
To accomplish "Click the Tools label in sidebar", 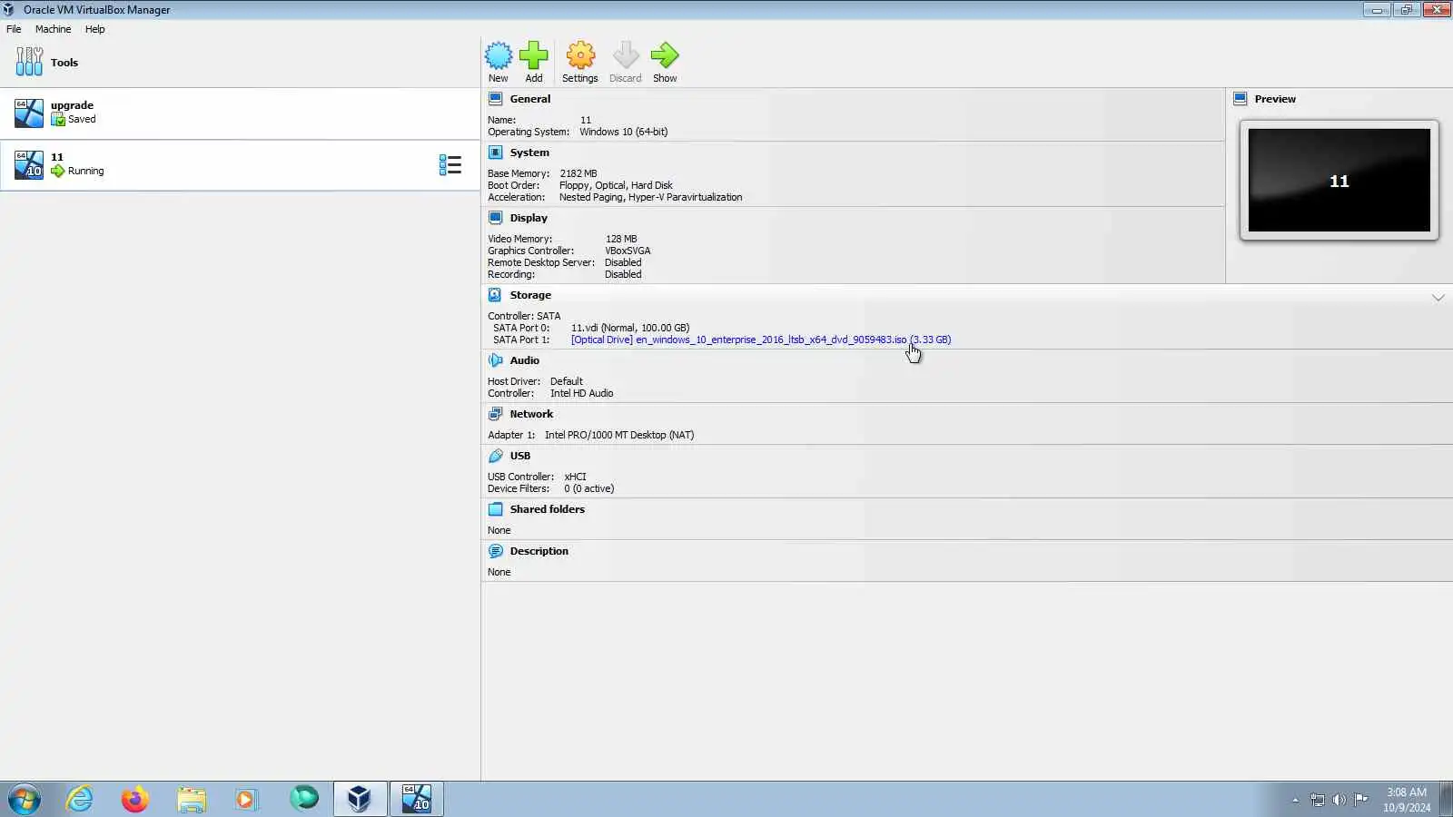I will pyautogui.click(x=64, y=63).
